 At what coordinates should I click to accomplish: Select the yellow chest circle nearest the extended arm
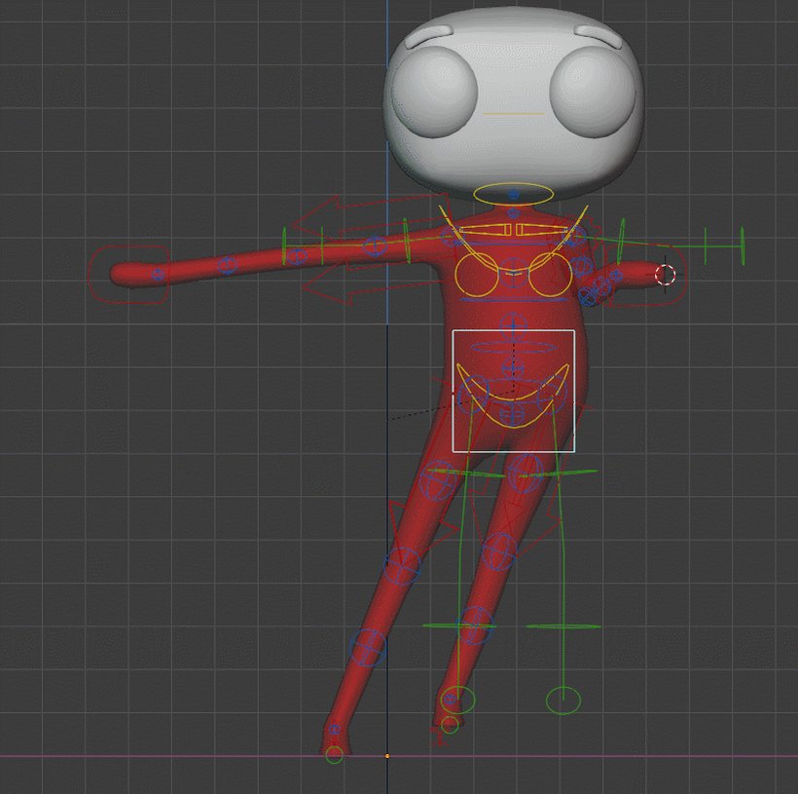click(x=476, y=275)
